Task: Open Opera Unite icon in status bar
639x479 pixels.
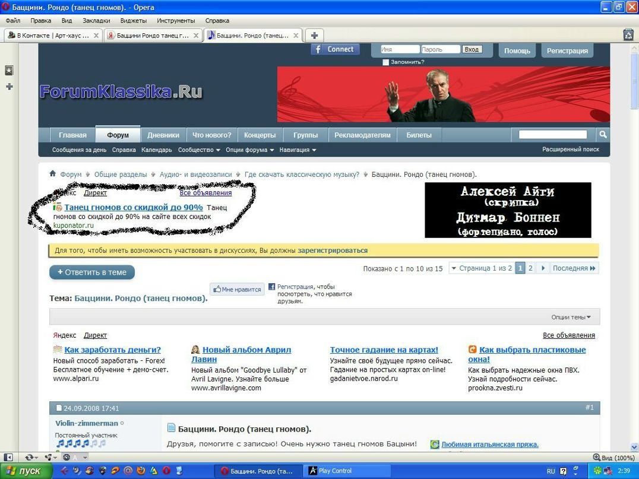Action: pyautogui.click(x=49, y=458)
